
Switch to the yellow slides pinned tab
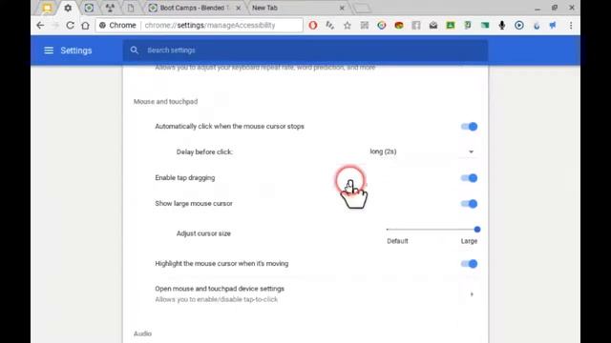click(47, 8)
